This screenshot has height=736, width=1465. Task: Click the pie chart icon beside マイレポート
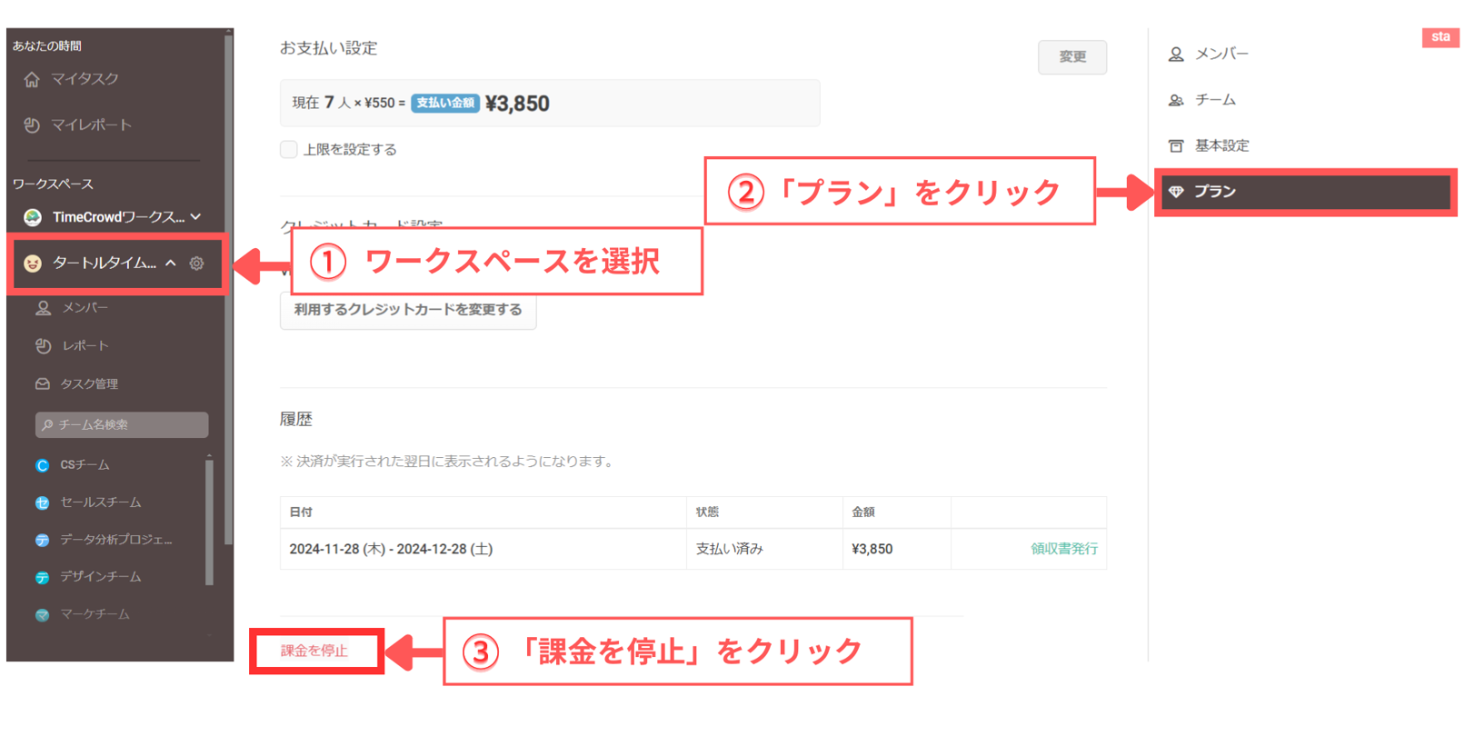coord(32,124)
